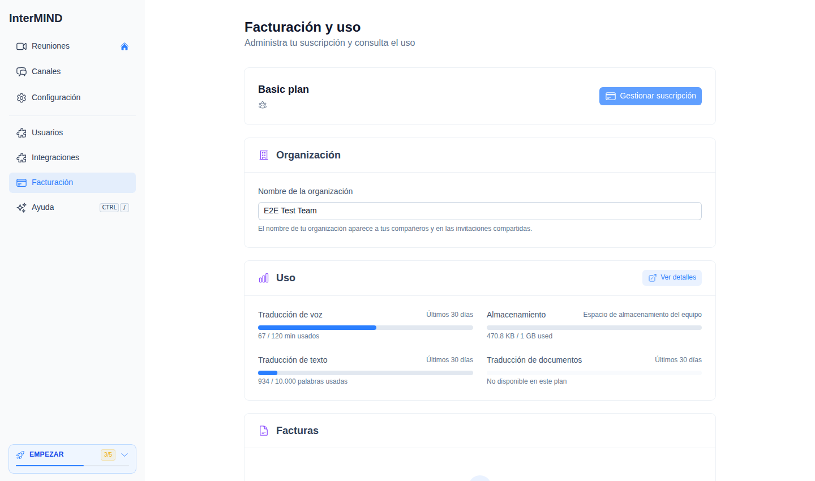Click Ver detalles in the Uso card
This screenshot has height=481, width=815.
click(672, 278)
